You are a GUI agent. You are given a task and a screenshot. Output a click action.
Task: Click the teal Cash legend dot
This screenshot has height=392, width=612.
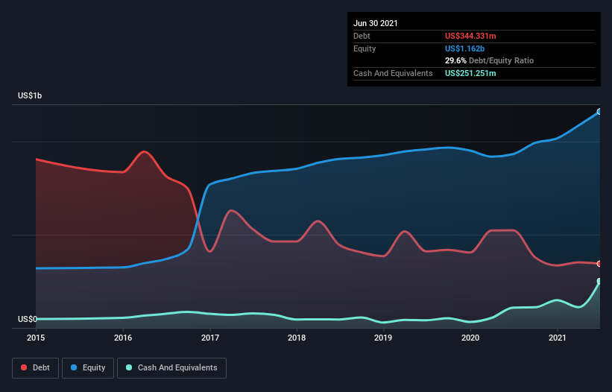click(129, 367)
